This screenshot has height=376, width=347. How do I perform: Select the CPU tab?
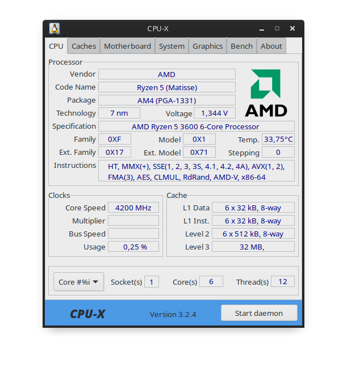(x=56, y=46)
